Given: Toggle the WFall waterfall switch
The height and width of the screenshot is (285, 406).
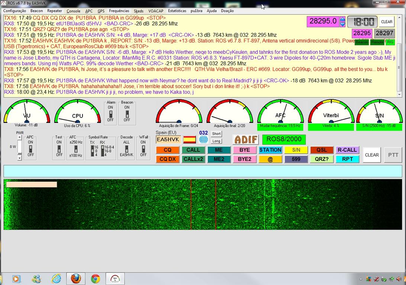Looking at the screenshot, I should click(144, 148).
